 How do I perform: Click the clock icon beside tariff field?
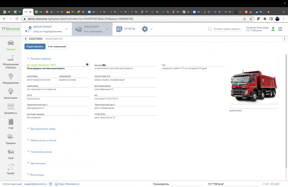click(x=87, y=64)
